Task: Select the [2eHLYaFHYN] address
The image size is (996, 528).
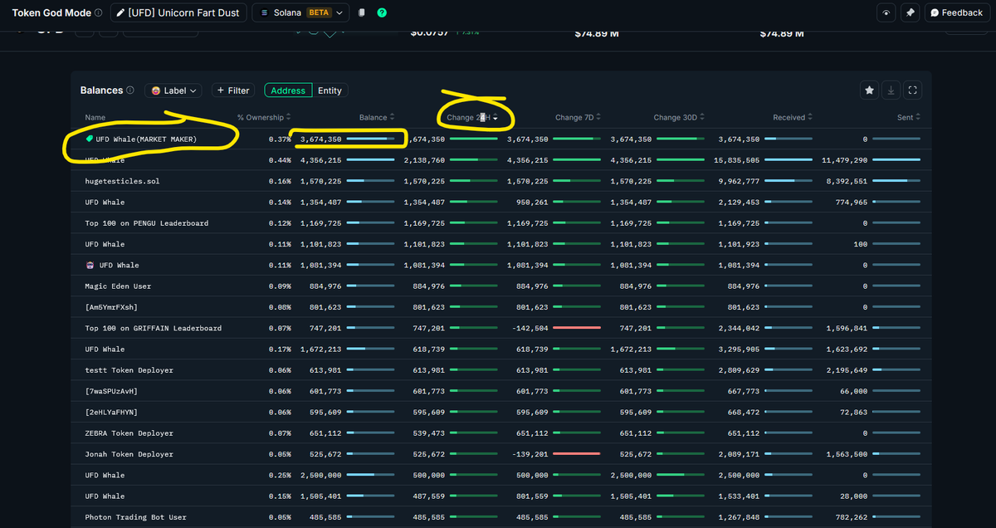Action: point(111,412)
